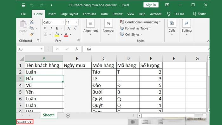Viewport: 222px width, 125px height.
Task: Switch to the Insert tab
Action: point(51,14)
